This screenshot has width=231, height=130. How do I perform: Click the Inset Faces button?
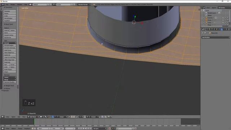click(x=10, y=50)
